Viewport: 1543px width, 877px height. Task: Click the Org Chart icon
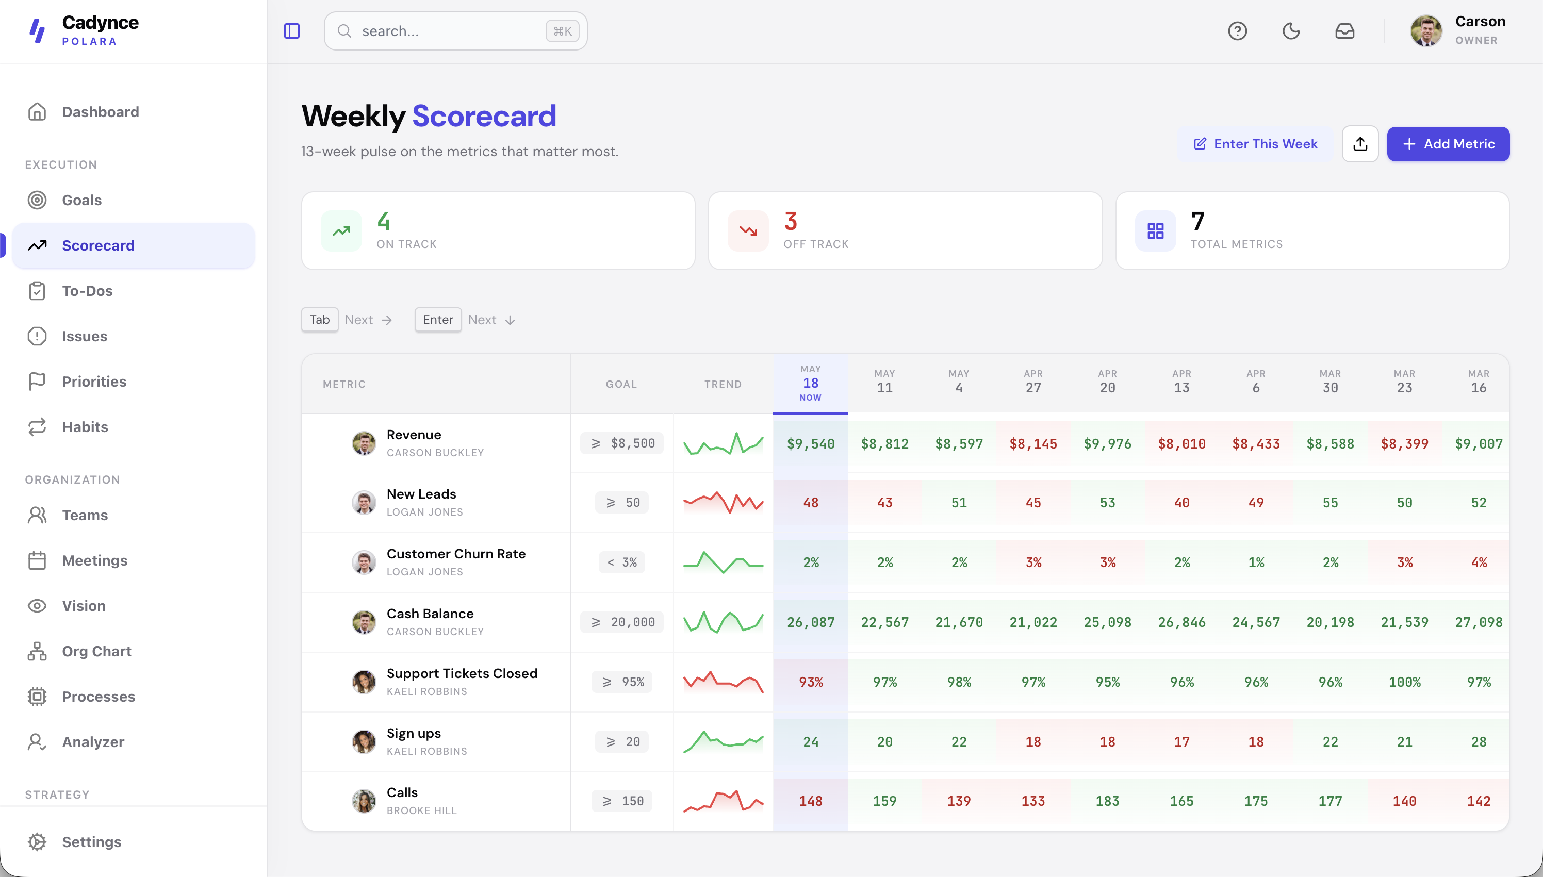pyautogui.click(x=37, y=651)
